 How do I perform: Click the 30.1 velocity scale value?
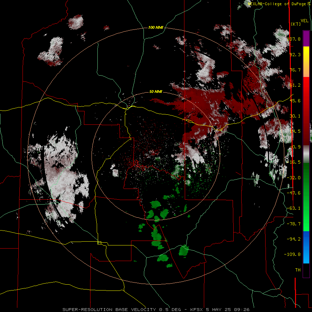(x=295, y=116)
